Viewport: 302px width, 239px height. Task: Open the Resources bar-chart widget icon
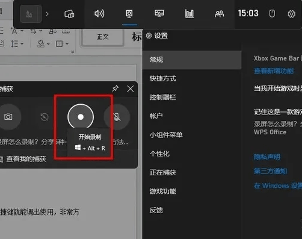pyautogui.click(x=190, y=14)
